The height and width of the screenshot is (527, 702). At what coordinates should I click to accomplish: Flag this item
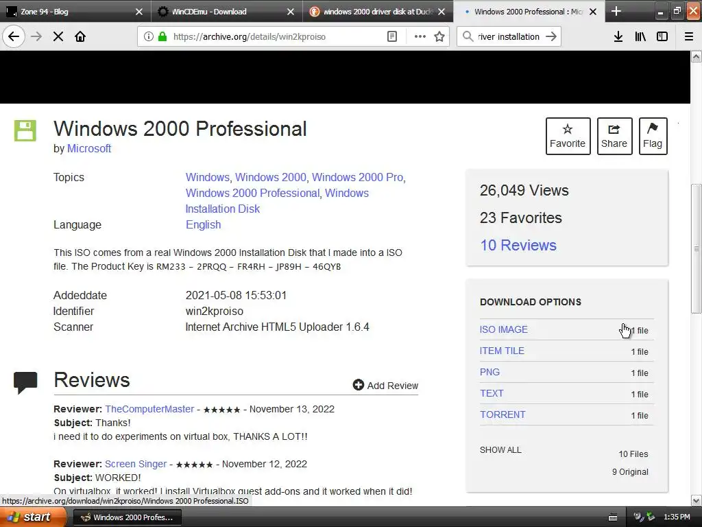(x=653, y=137)
